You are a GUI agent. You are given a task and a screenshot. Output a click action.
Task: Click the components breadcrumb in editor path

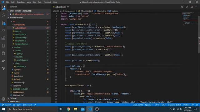coord(70,11)
